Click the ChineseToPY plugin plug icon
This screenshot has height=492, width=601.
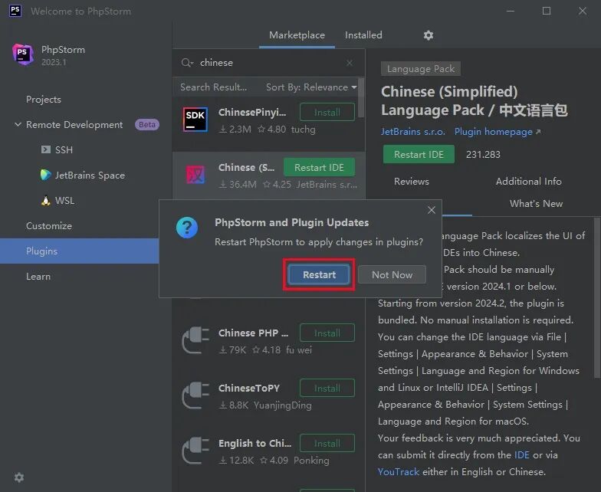pyautogui.click(x=195, y=395)
